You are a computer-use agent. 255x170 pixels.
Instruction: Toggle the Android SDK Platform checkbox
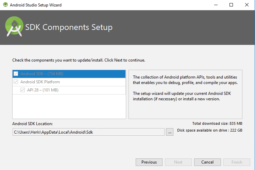16,82
